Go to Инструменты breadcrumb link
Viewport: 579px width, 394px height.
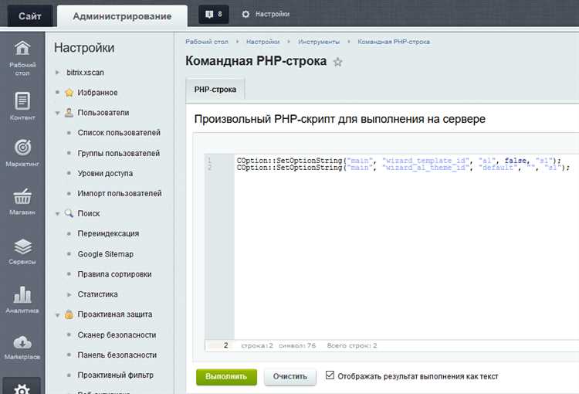click(x=319, y=42)
